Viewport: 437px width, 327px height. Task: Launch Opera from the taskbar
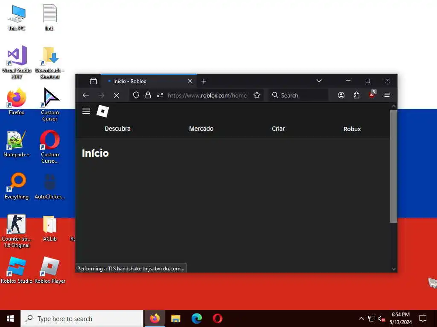[217, 318]
